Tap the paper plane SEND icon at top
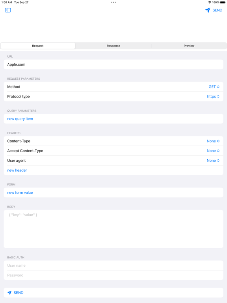 [x=208, y=10]
